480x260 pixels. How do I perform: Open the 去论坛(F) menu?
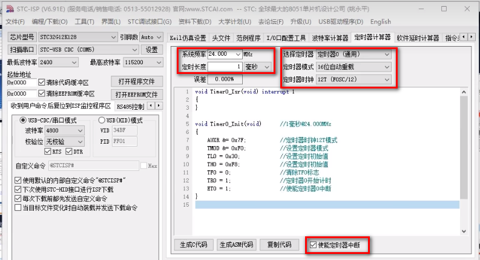coord(271,22)
